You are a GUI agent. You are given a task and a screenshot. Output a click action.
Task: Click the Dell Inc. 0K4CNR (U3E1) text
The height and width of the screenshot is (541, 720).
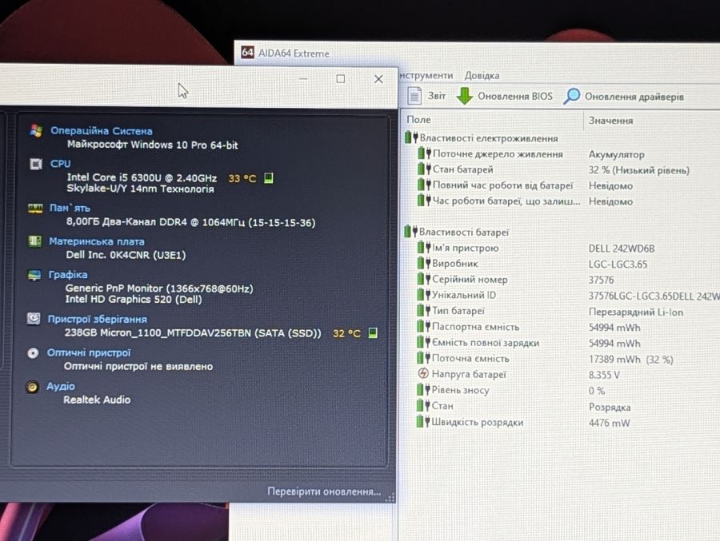[126, 255]
